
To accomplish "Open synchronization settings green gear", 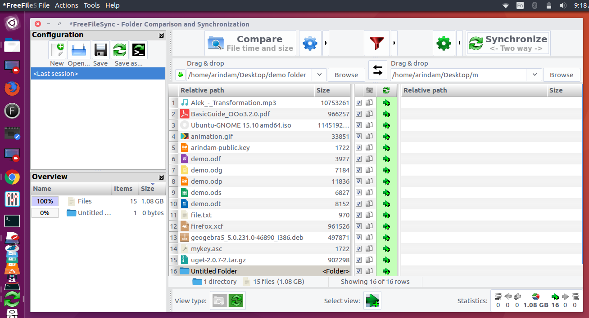I will tap(444, 43).
